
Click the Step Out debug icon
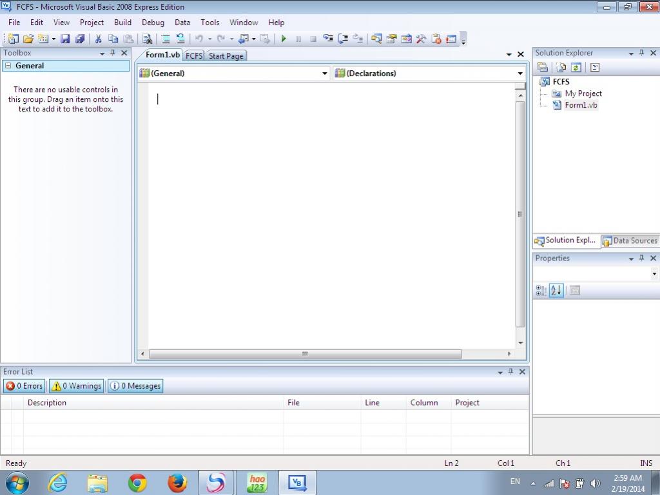point(358,39)
